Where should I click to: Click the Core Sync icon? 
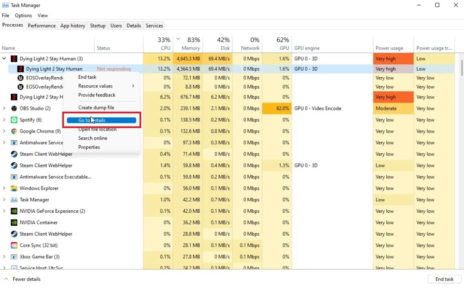pos(14,245)
